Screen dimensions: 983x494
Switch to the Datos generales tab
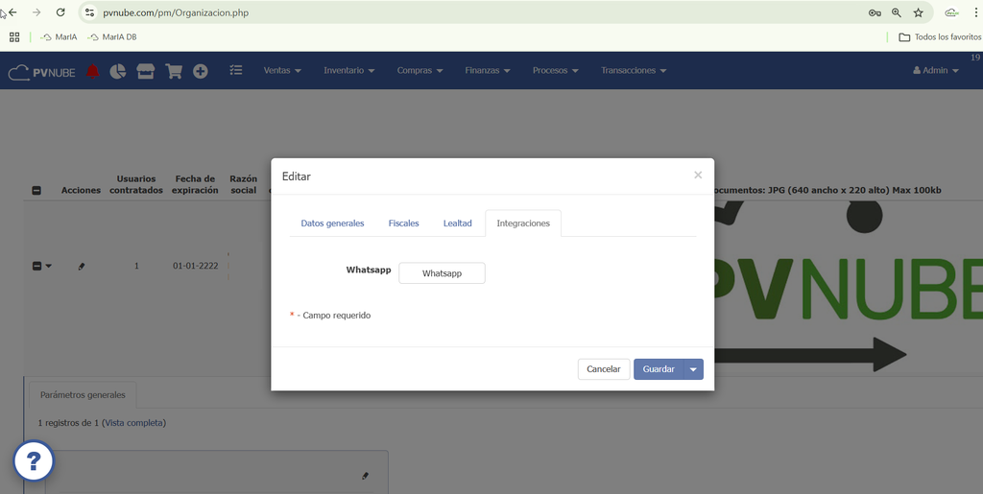pyautogui.click(x=332, y=223)
